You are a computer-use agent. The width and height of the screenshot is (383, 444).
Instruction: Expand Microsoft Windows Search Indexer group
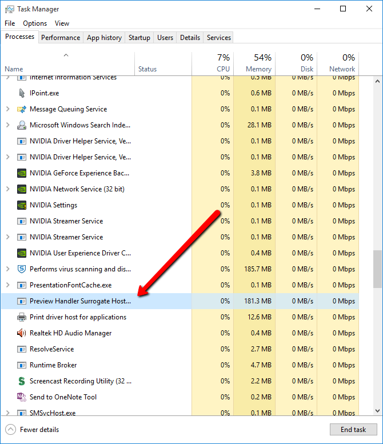coord(8,125)
